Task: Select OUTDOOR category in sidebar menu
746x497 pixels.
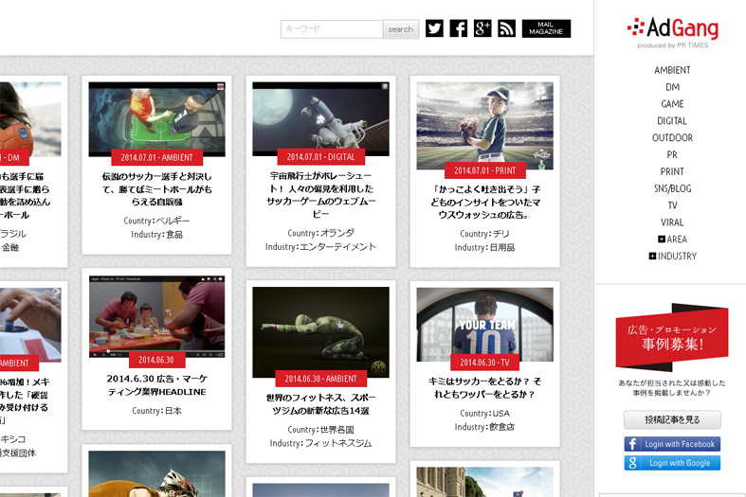Action: click(x=672, y=138)
